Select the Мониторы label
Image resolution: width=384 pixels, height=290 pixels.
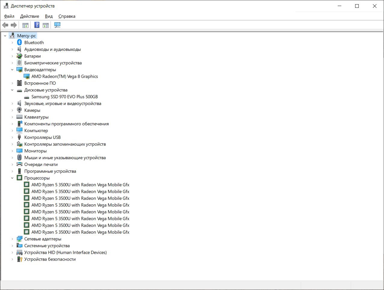[x=35, y=151]
